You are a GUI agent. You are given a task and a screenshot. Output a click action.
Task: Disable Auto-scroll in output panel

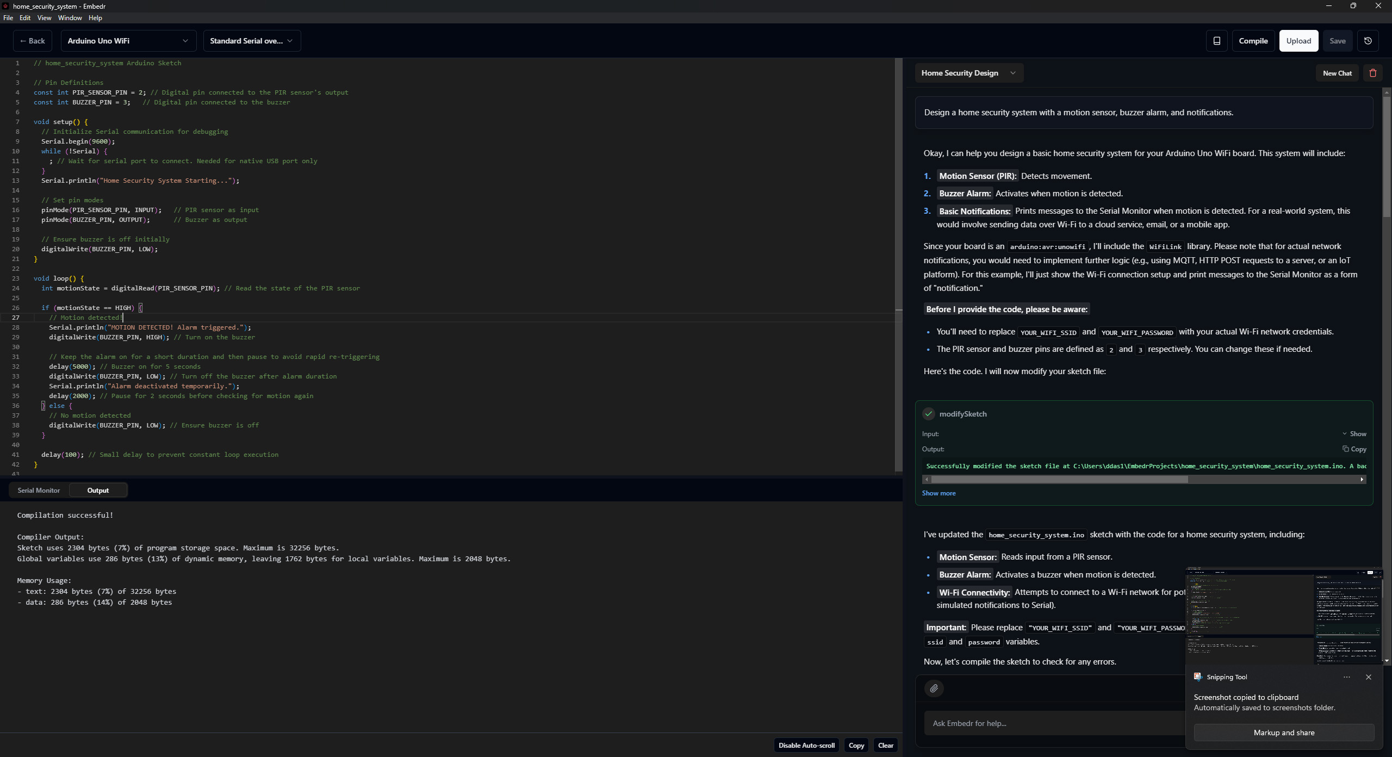point(806,746)
